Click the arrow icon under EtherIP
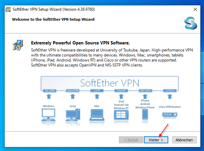The height and width of the screenshot is (151, 204). click(121, 97)
